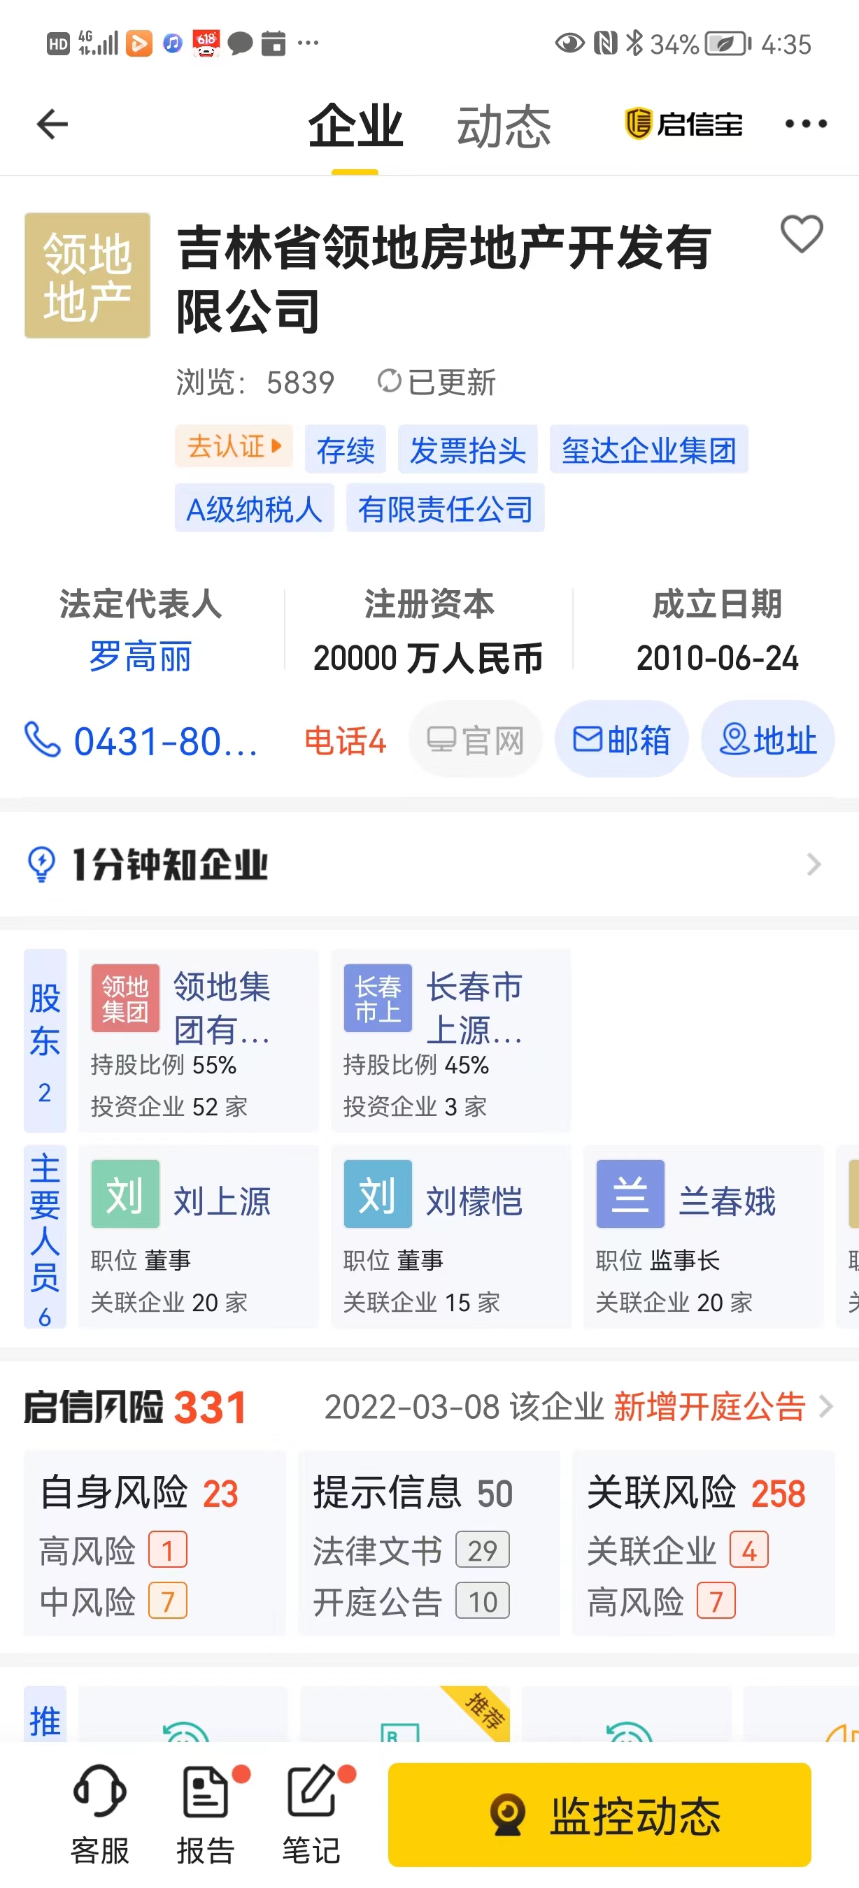Open the 提示信息 50 heading
Screen dimensions: 859x1888
[413, 1492]
